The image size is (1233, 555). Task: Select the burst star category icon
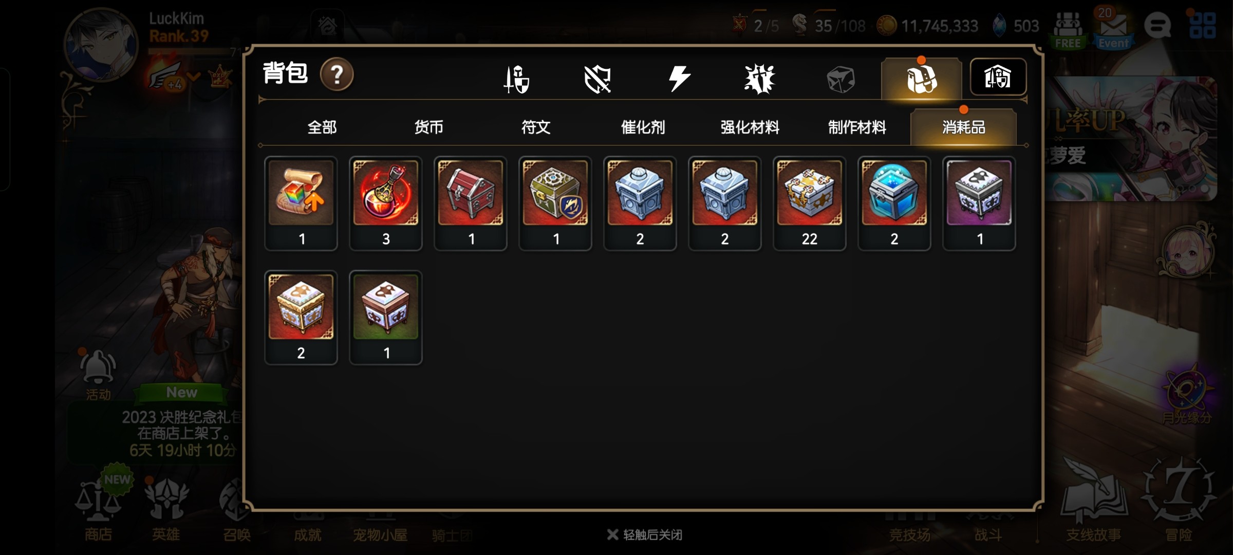(759, 79)
